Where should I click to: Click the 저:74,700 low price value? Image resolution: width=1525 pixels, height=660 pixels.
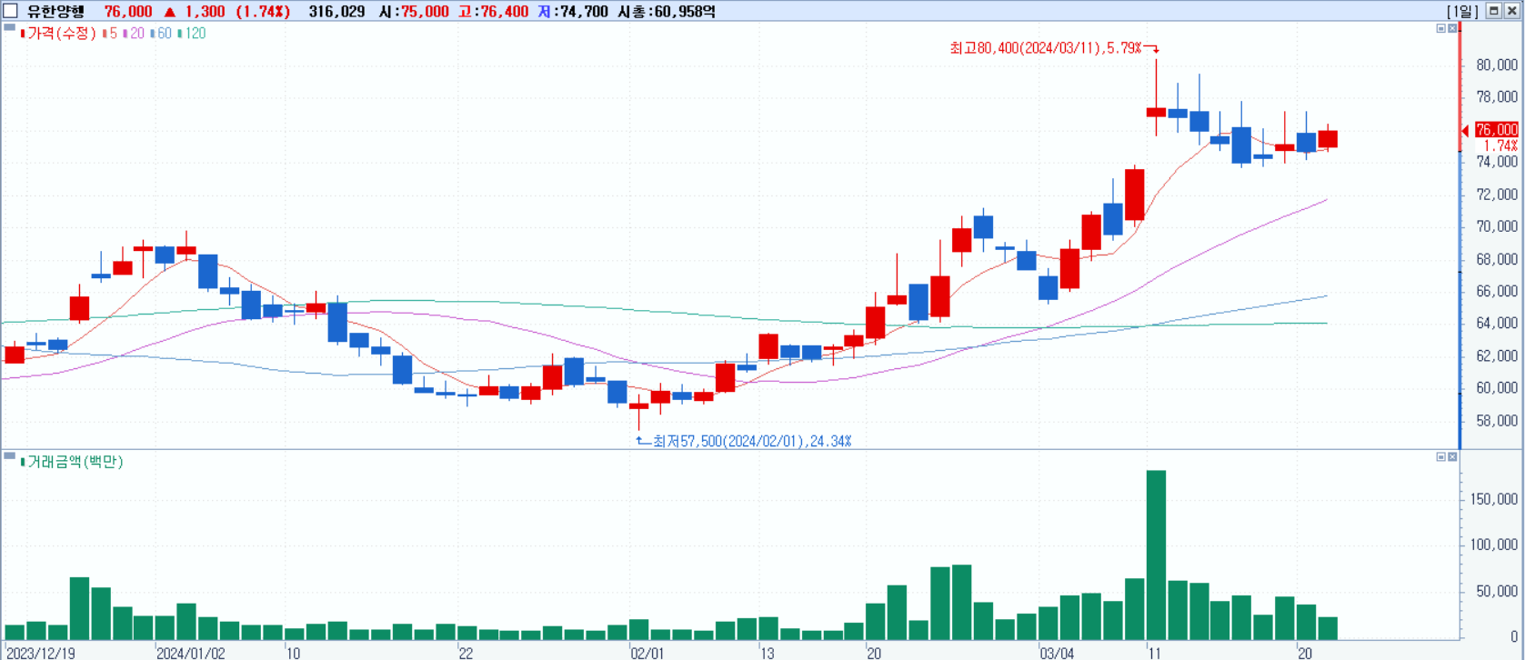click(573, 11)
